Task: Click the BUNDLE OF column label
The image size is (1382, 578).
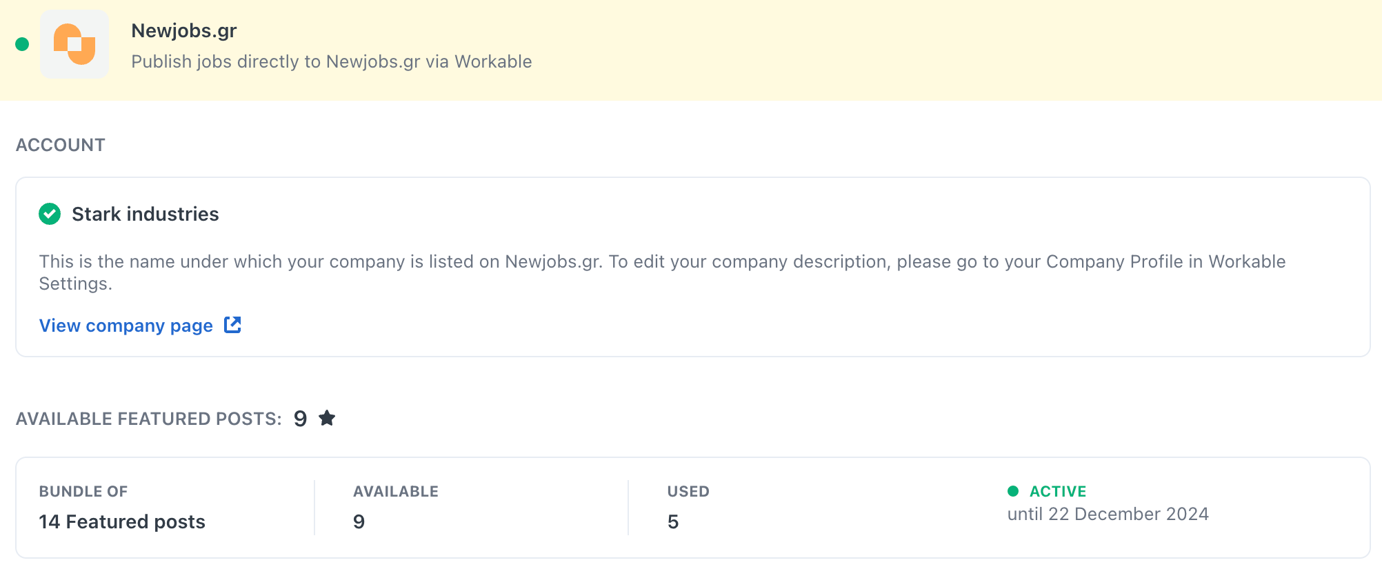Action: pyautogui.click(x=83, y=491)
